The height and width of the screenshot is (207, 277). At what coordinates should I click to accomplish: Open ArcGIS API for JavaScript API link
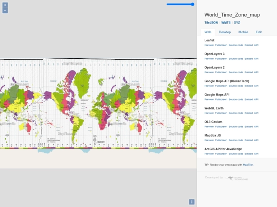click(x=256, y=154)
